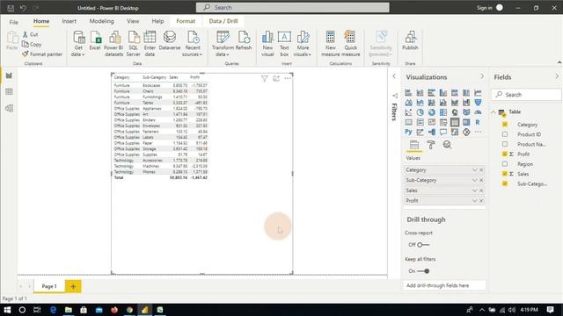Collapse the Visualizations pane
Screen dimensions: 563x316
click(482, 76)
